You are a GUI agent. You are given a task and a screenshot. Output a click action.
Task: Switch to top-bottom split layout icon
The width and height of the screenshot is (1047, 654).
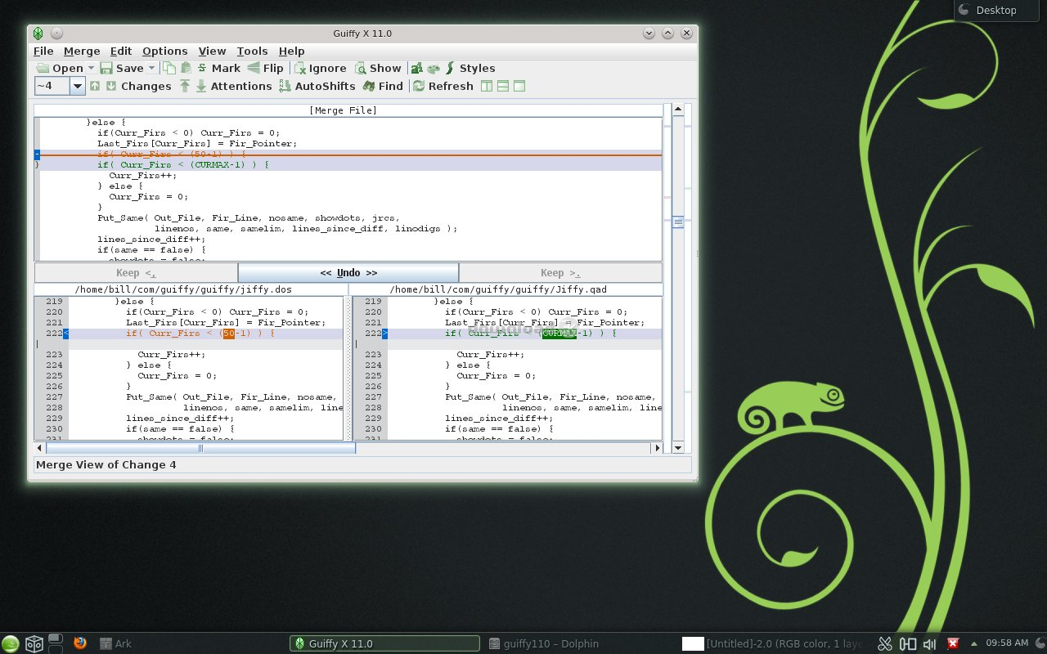[503, 86]
